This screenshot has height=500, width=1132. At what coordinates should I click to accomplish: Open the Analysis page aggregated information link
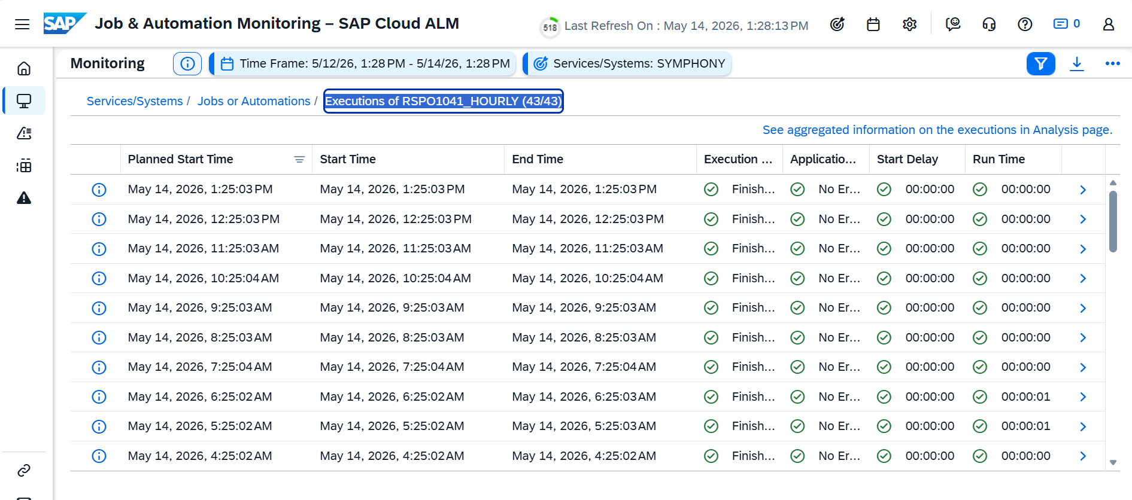(x=937, y=130)
